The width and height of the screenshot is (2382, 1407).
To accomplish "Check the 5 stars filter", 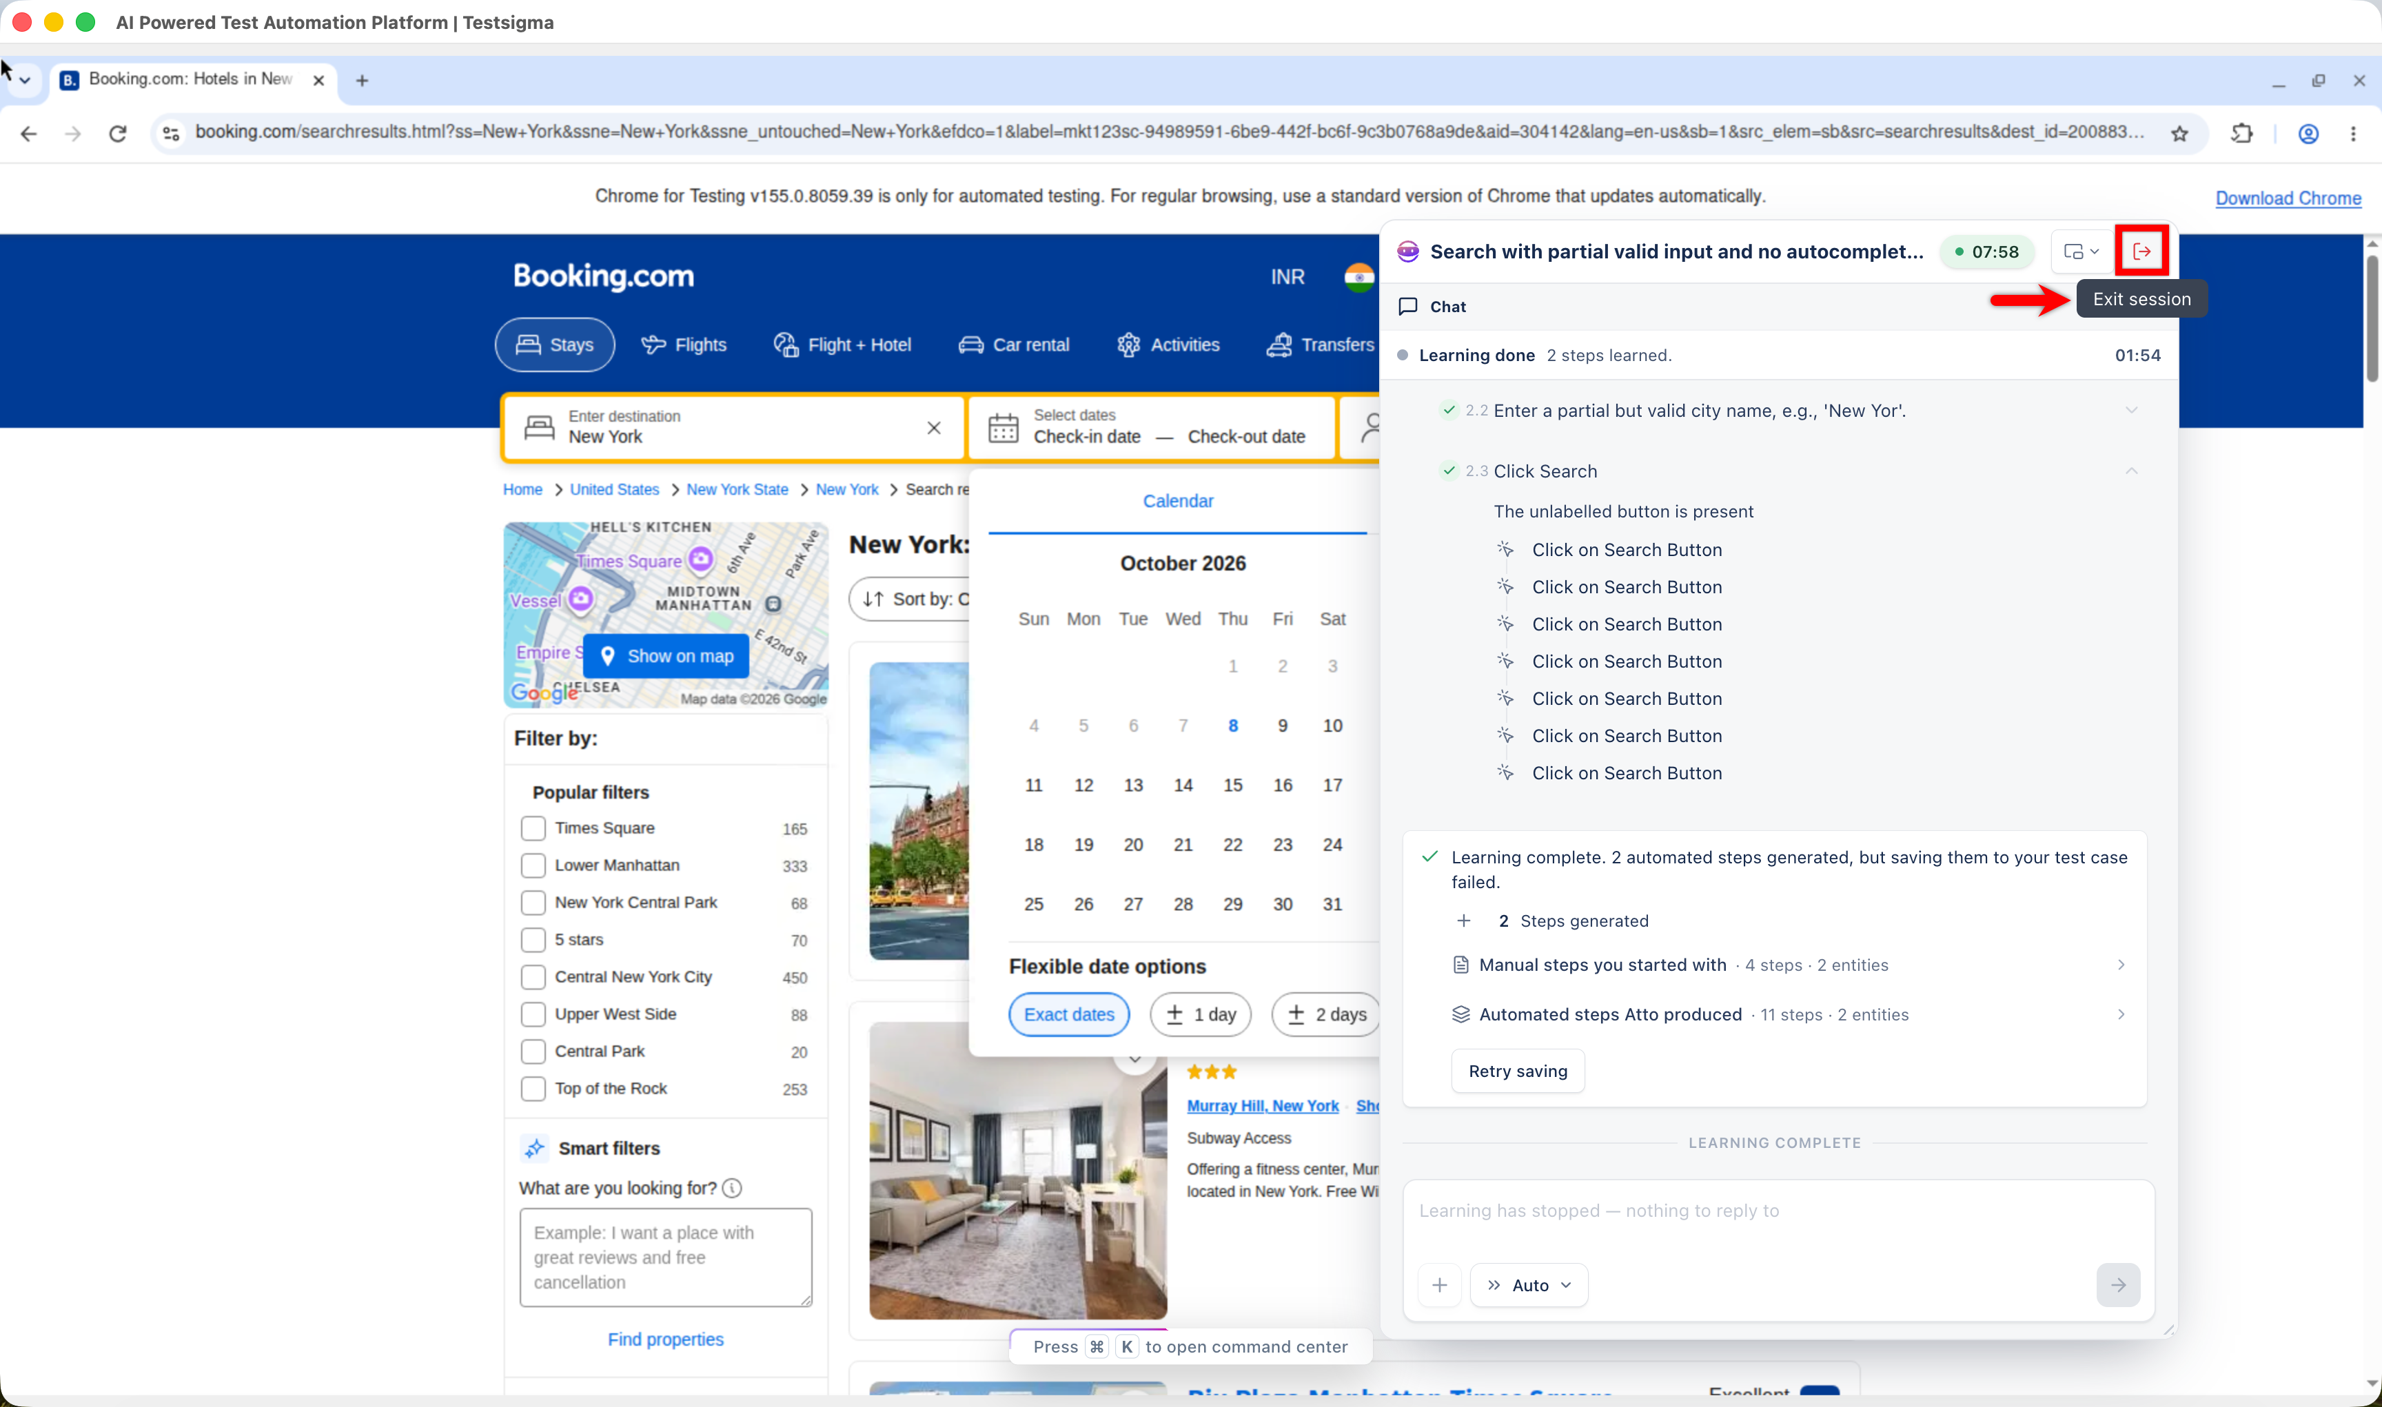I will click(x=533, y=940).
